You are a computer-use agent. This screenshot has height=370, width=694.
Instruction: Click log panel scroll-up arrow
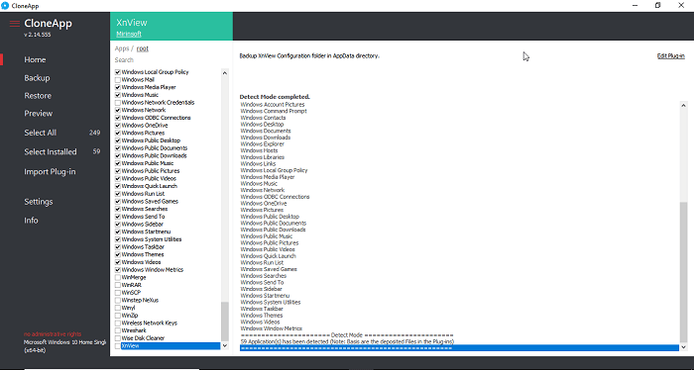683,105
